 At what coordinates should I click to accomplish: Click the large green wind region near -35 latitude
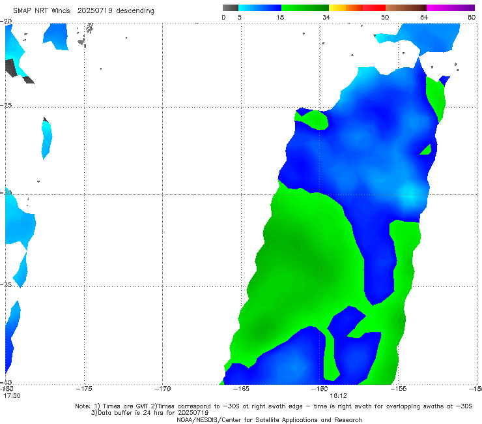pos(301,271)
